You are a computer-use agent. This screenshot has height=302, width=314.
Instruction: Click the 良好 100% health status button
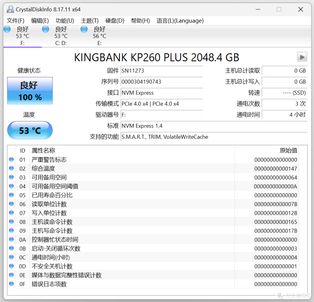coord(30,91)
